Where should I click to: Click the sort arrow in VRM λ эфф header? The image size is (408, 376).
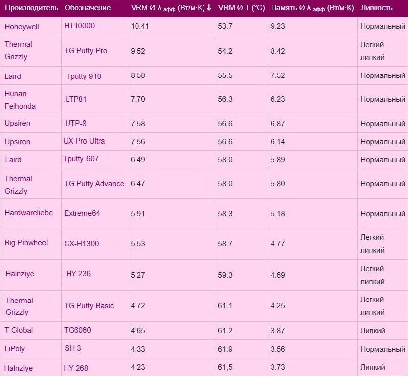[209, 8]
